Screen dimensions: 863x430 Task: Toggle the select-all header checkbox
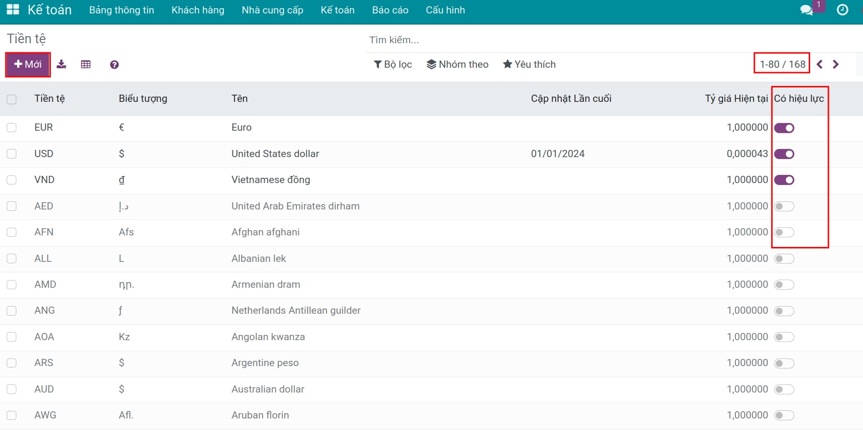pos(12,99)
